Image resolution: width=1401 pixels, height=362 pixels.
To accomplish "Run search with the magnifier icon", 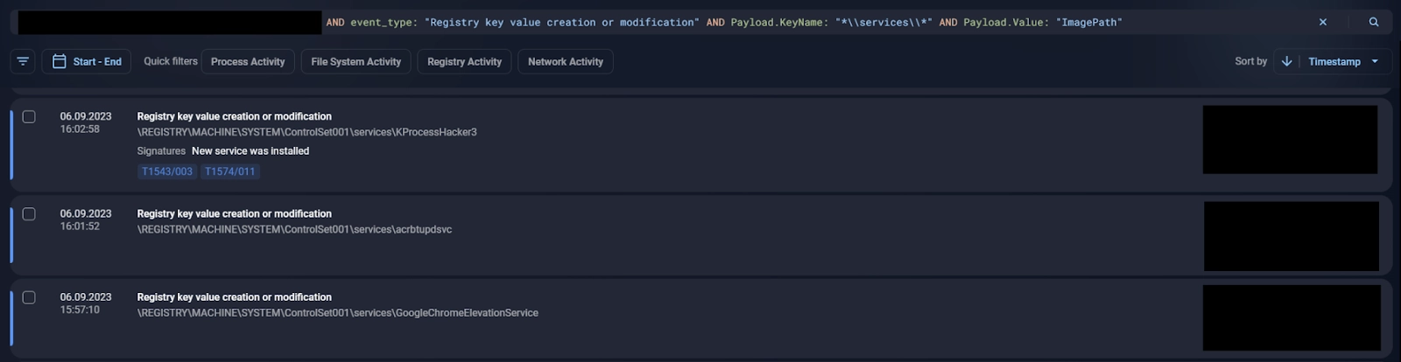I will pyautogui.click(x=1374, y=22).
